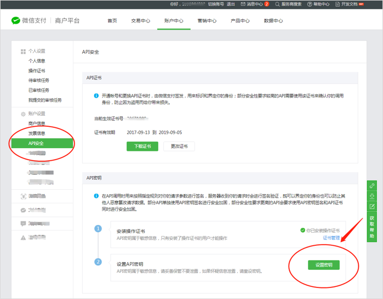
Task: Click the 个人设置 grid icon in sidebar
Action: click(23, 51)
